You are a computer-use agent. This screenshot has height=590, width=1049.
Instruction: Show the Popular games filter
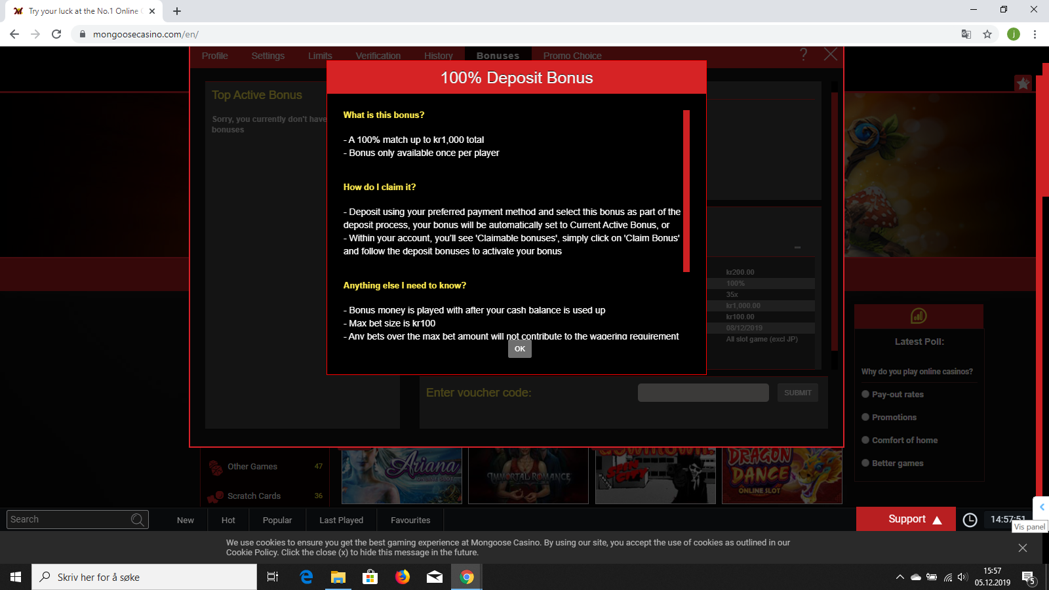(277, 520)
